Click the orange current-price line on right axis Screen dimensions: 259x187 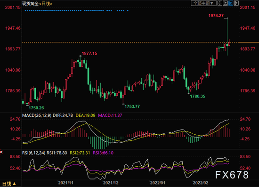[x=249, y=42]
